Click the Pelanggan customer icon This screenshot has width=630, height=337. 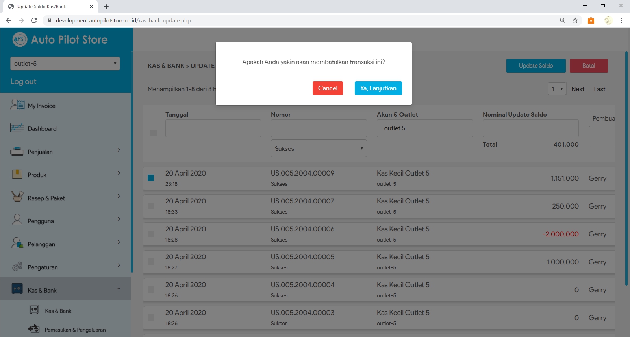coord(17,244)
